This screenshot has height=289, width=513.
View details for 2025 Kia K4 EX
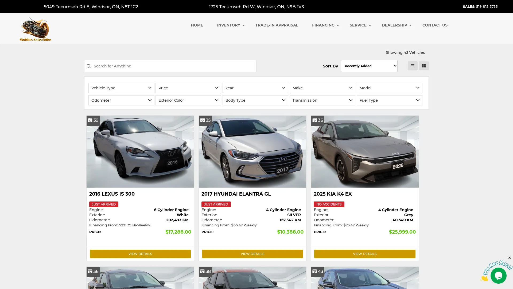click(365, 254)
